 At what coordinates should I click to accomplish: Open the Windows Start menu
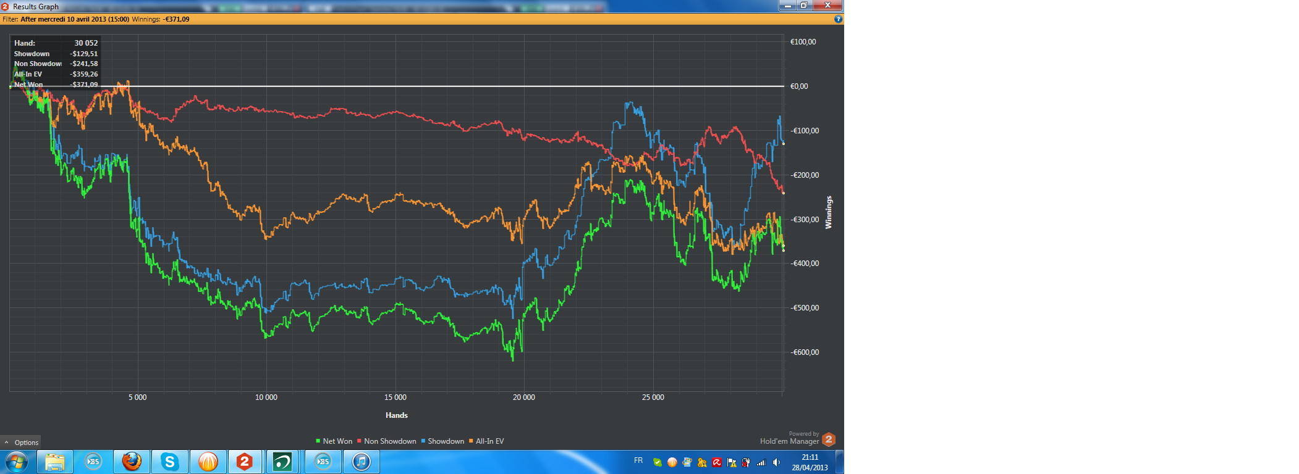(17, 462)
